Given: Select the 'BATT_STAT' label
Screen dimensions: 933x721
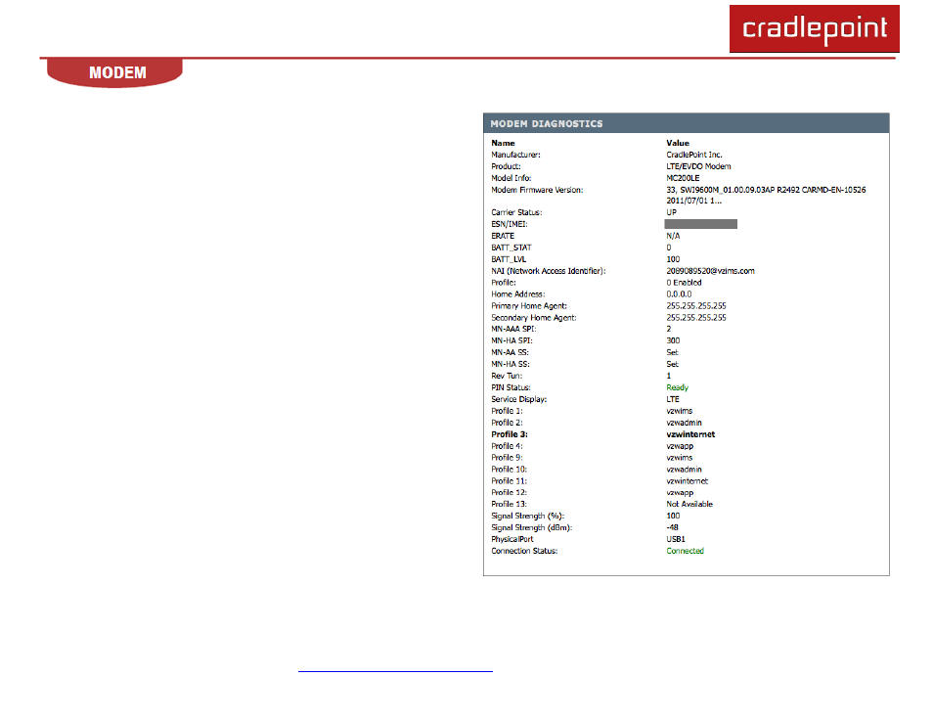Looking at the screenshot, I should pyautogui.click(x=511, y=248).
